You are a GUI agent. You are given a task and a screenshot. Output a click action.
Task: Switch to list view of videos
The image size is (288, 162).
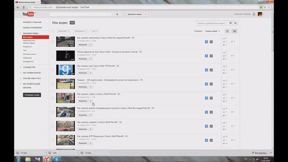(x=234, y=31)
